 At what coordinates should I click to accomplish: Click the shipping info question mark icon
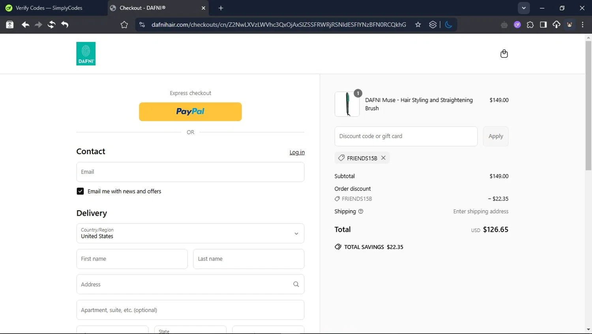click(361, 211)
